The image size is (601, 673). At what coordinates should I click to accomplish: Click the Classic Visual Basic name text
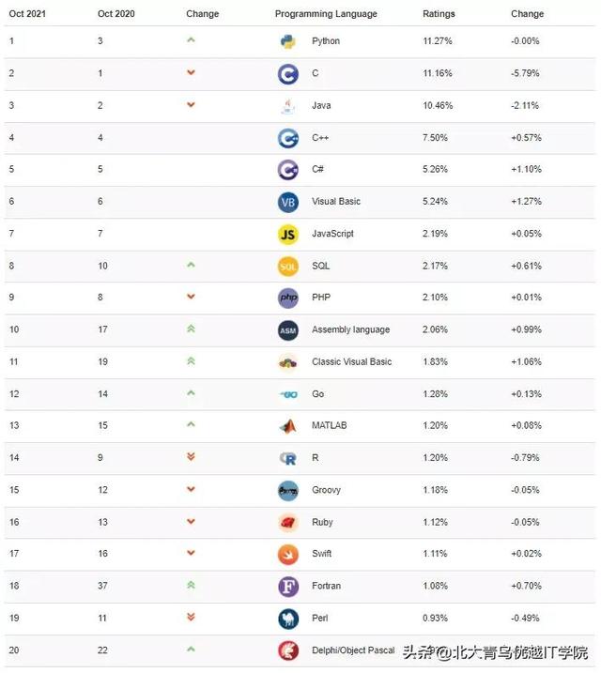click(352, 361)
